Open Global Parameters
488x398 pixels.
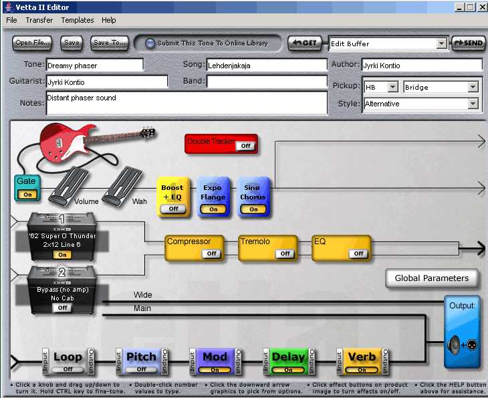[x=432, y=278]
